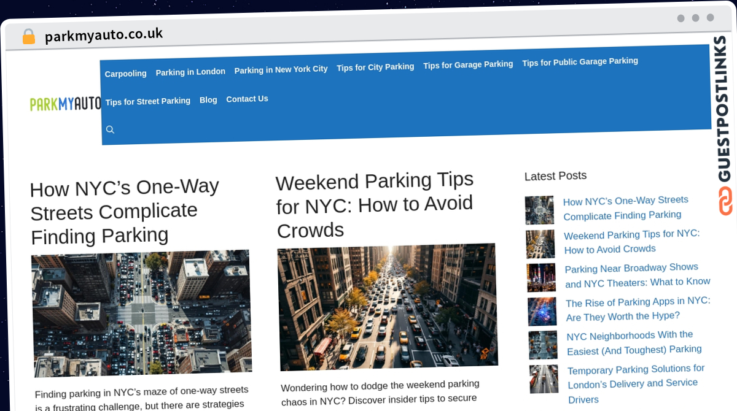Visit the Blog menu item

tap(208, 99)
